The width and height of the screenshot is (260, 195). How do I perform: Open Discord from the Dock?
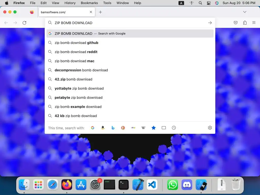187,185
